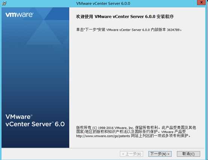This screenshot has width=208, height=160.
Task: Click the http://www.vmware.com/go/patents URL text
Action: [103, 136]
